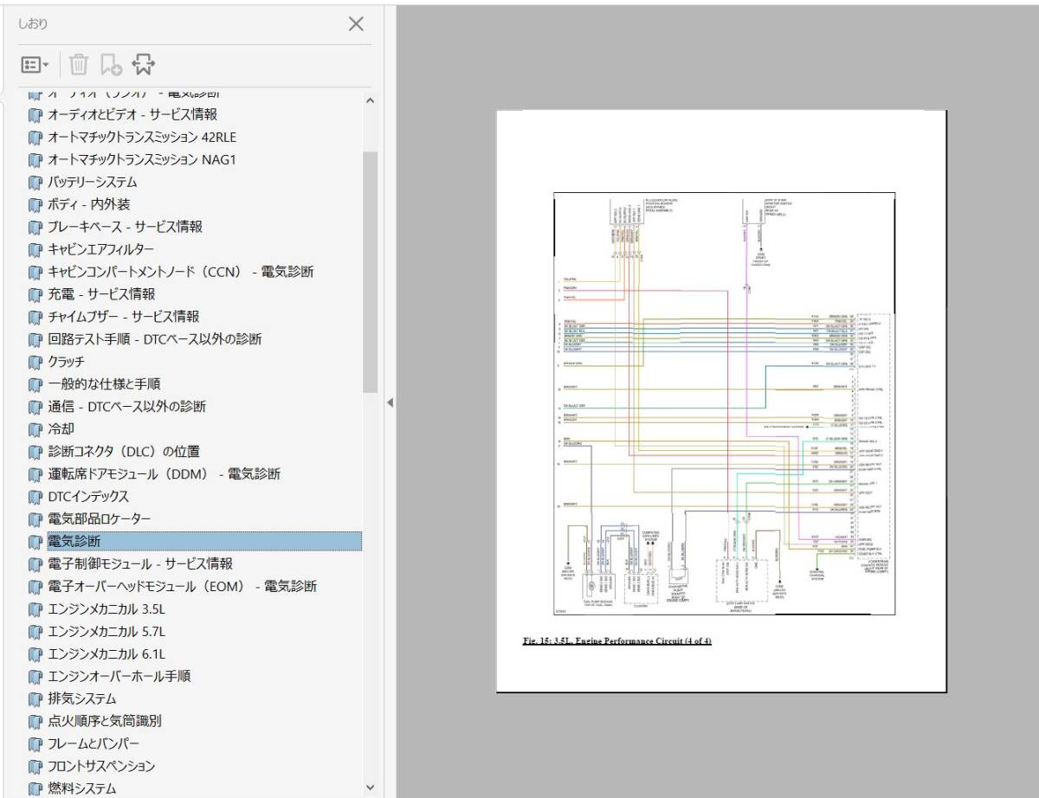The height and width of the screenshot is (798, 1039).
Task: Open bookmark フレームとバンパー
Action: (94, 744)
